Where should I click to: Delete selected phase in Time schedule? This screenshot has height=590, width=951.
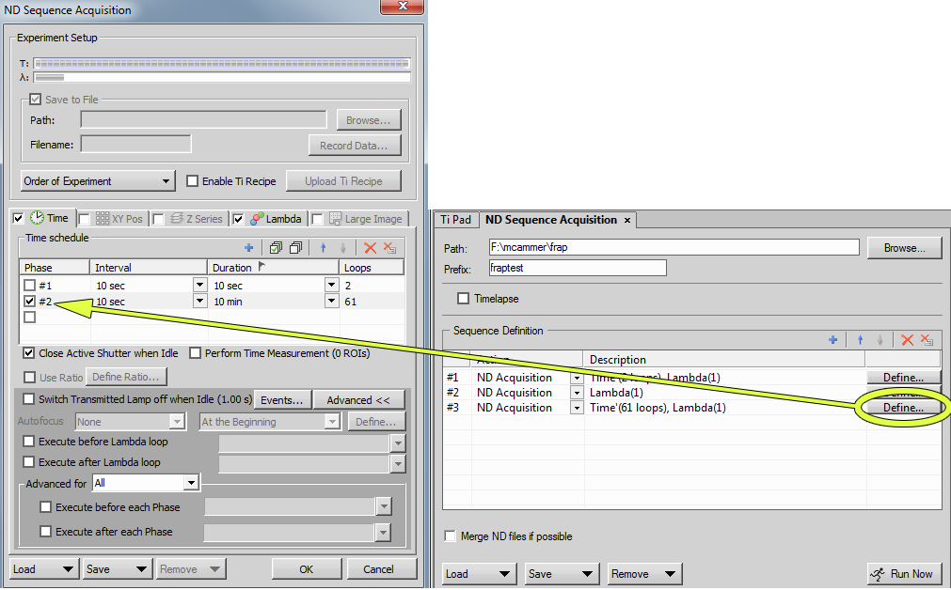pos(370,248)
